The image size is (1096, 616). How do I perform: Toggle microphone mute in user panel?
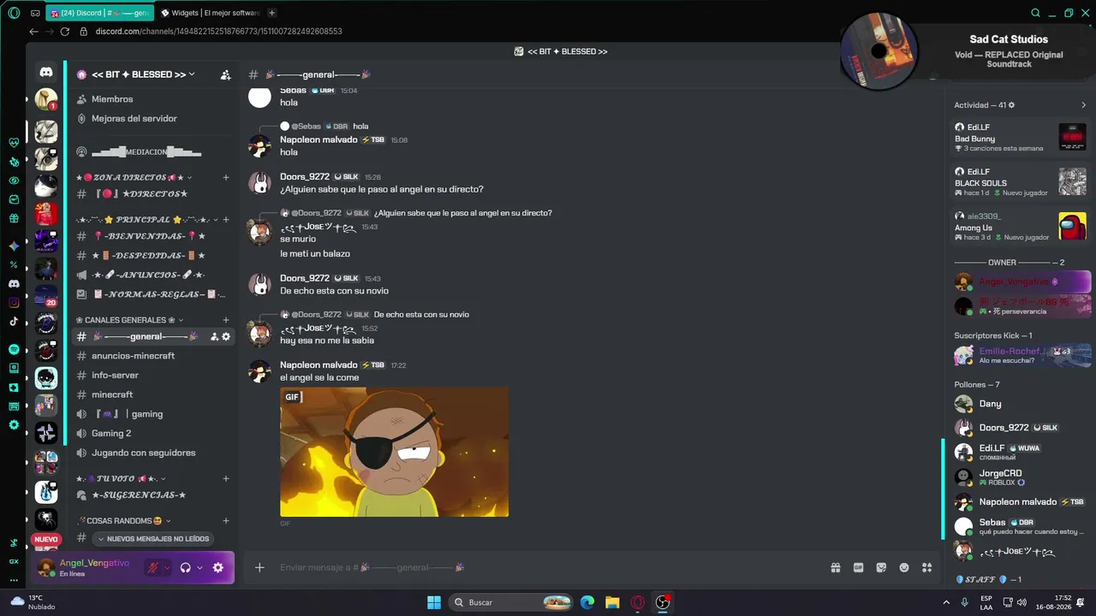click(153, 567)
